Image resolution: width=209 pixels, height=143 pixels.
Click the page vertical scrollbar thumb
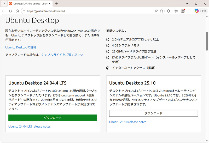[x=207, y=41]
